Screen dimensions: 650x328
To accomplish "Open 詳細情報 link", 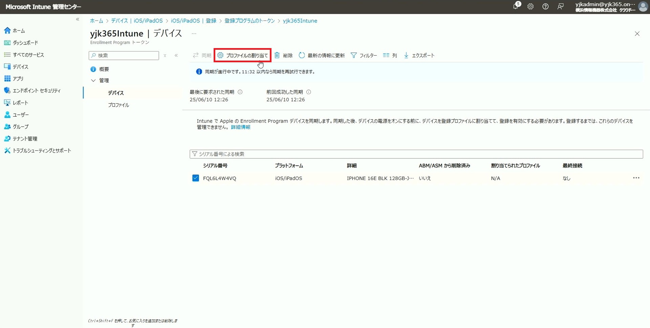I will coord(241,127).
